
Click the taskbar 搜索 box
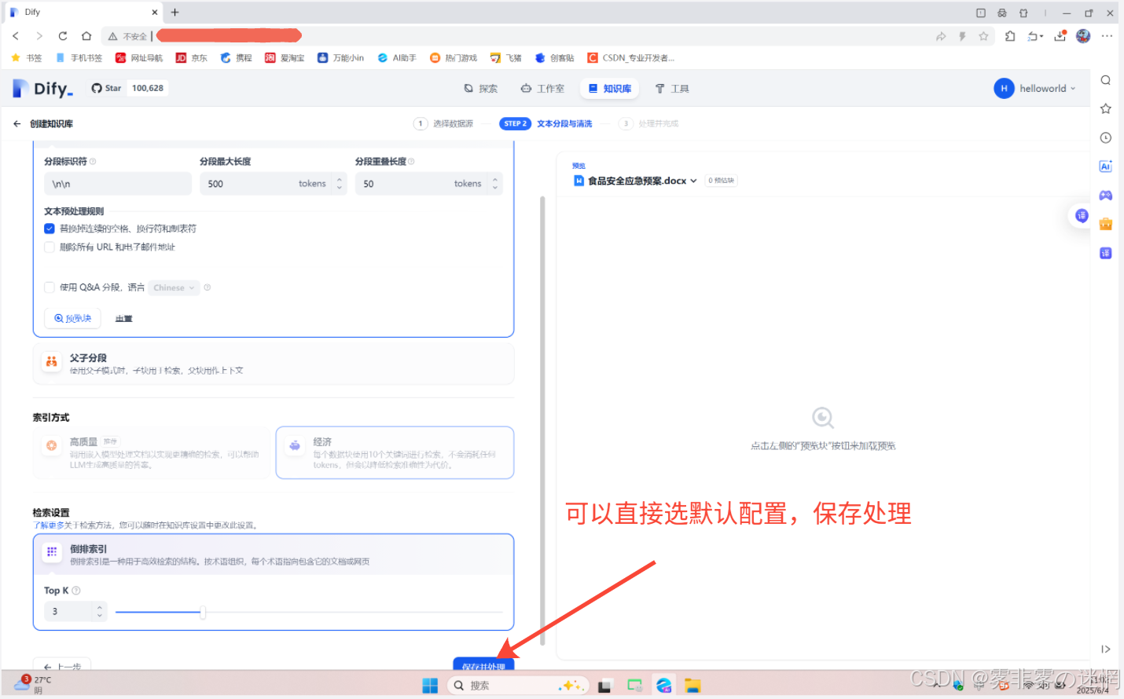517,686
